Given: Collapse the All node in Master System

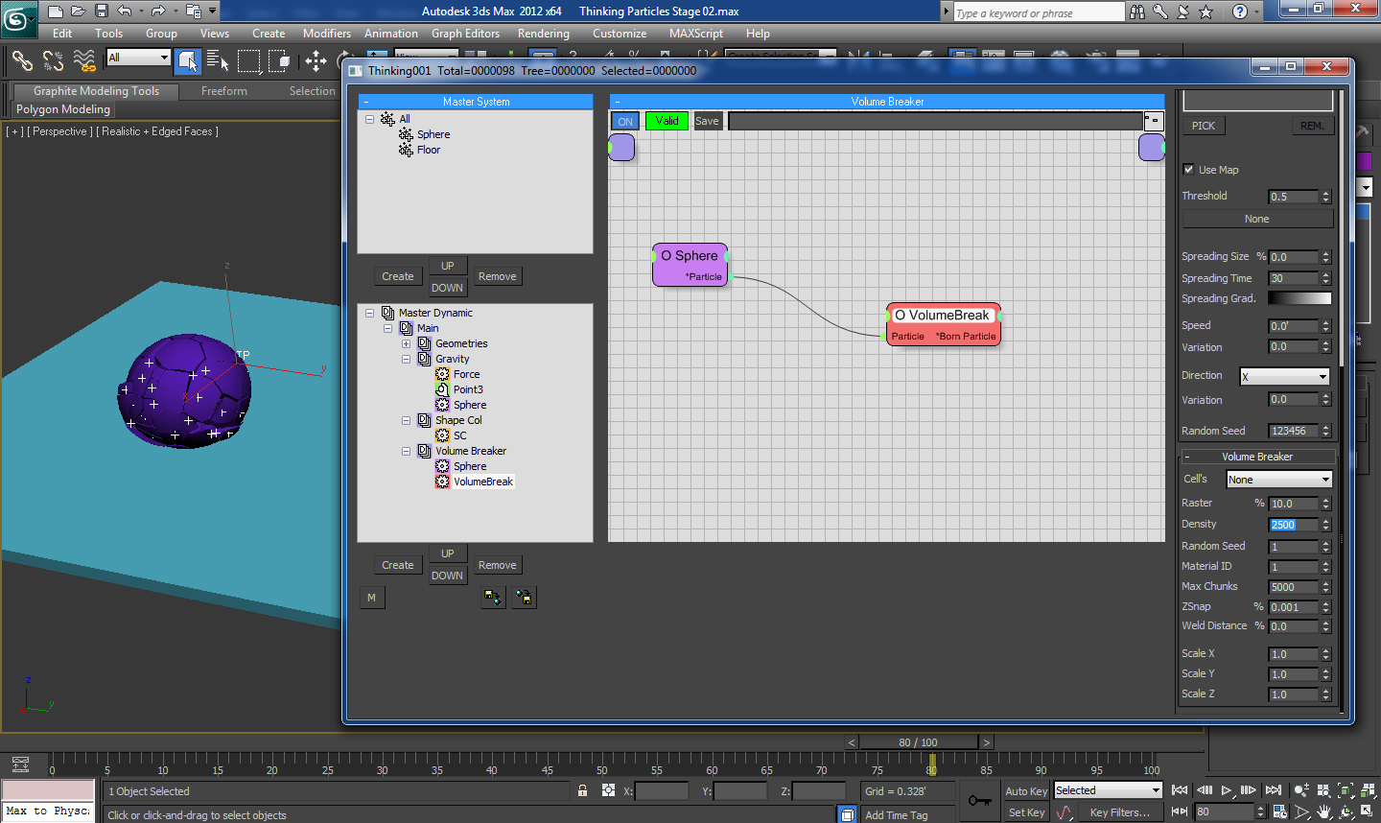Looking at the screenshot, I should click(x=369, y=119).
